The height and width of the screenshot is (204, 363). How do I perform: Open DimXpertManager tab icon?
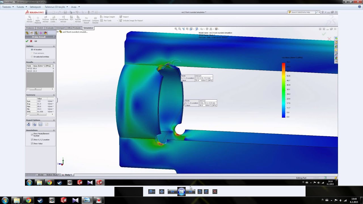(41, 33)
